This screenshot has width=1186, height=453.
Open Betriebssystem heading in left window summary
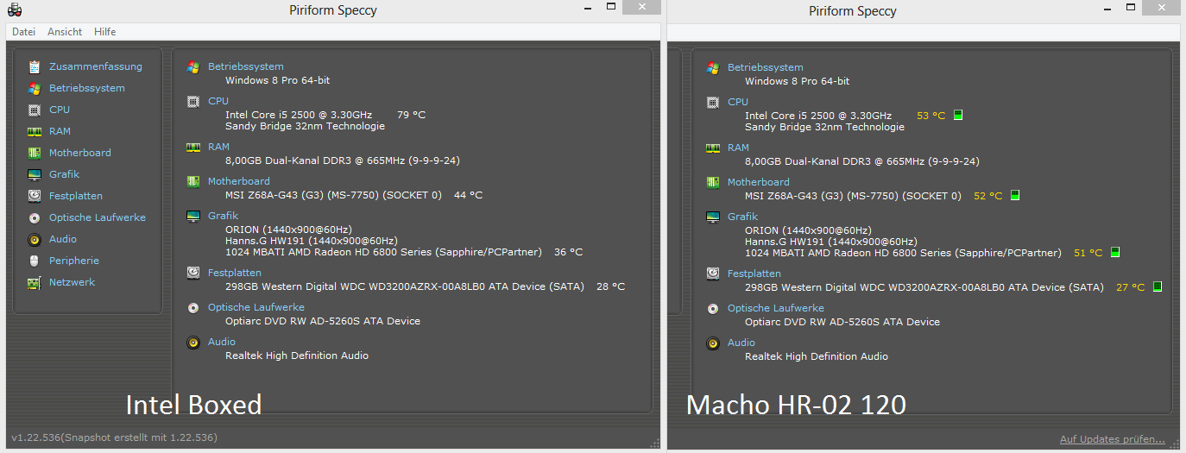[246, 66]
